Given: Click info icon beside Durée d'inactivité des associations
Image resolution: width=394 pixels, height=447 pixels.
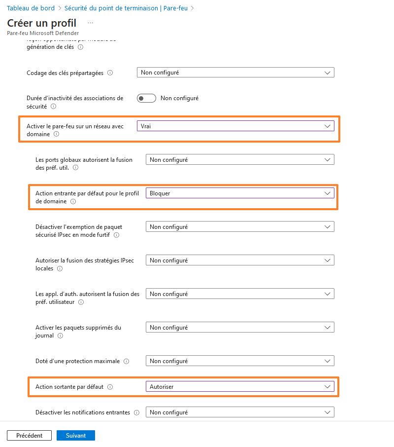Looking at the screenshot, I should pos(53,107).
